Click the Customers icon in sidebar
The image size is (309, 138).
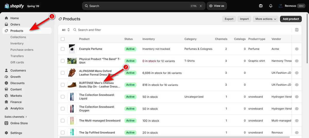6,71
